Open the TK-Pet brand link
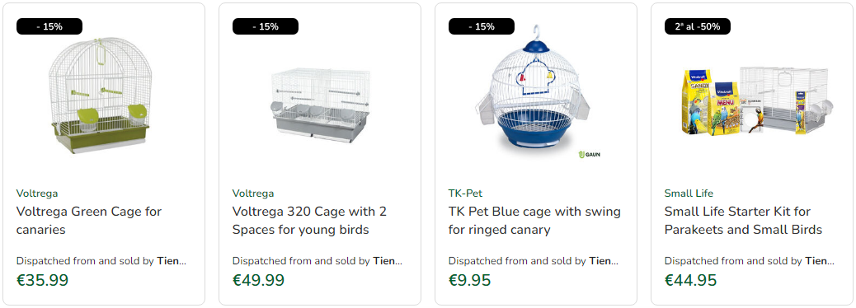 click(x=466, y=193)
